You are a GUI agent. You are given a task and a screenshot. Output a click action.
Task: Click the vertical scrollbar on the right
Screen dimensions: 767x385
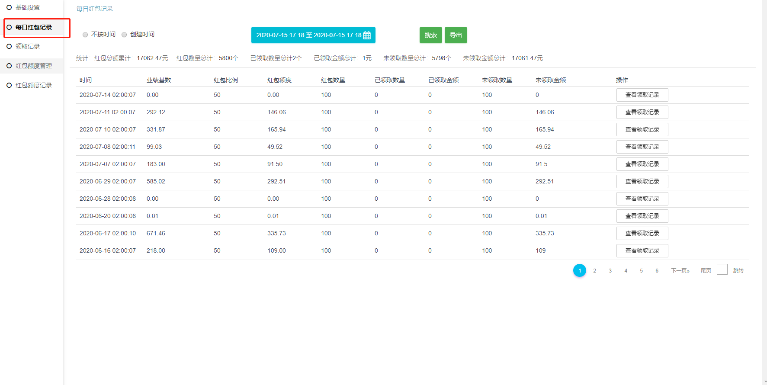coord(764,192)
